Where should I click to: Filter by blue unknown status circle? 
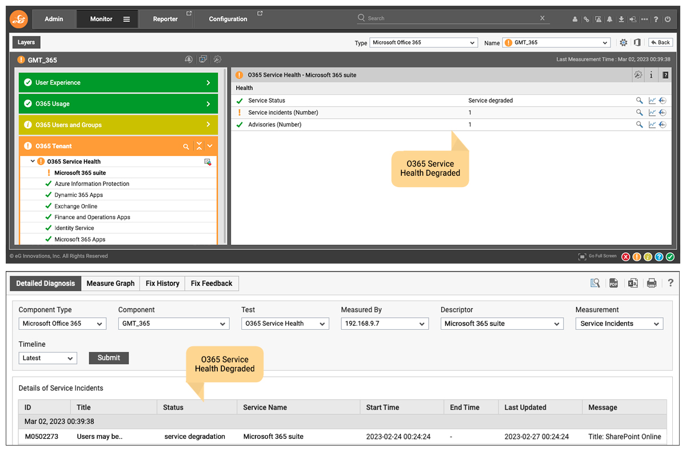point(659,257)
